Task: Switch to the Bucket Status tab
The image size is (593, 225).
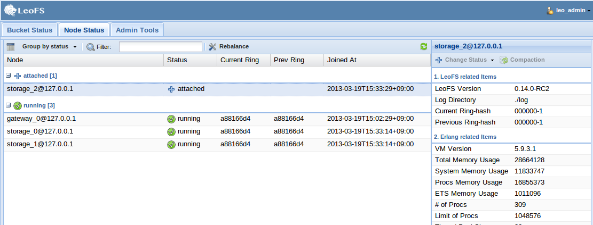Action: 29,30
